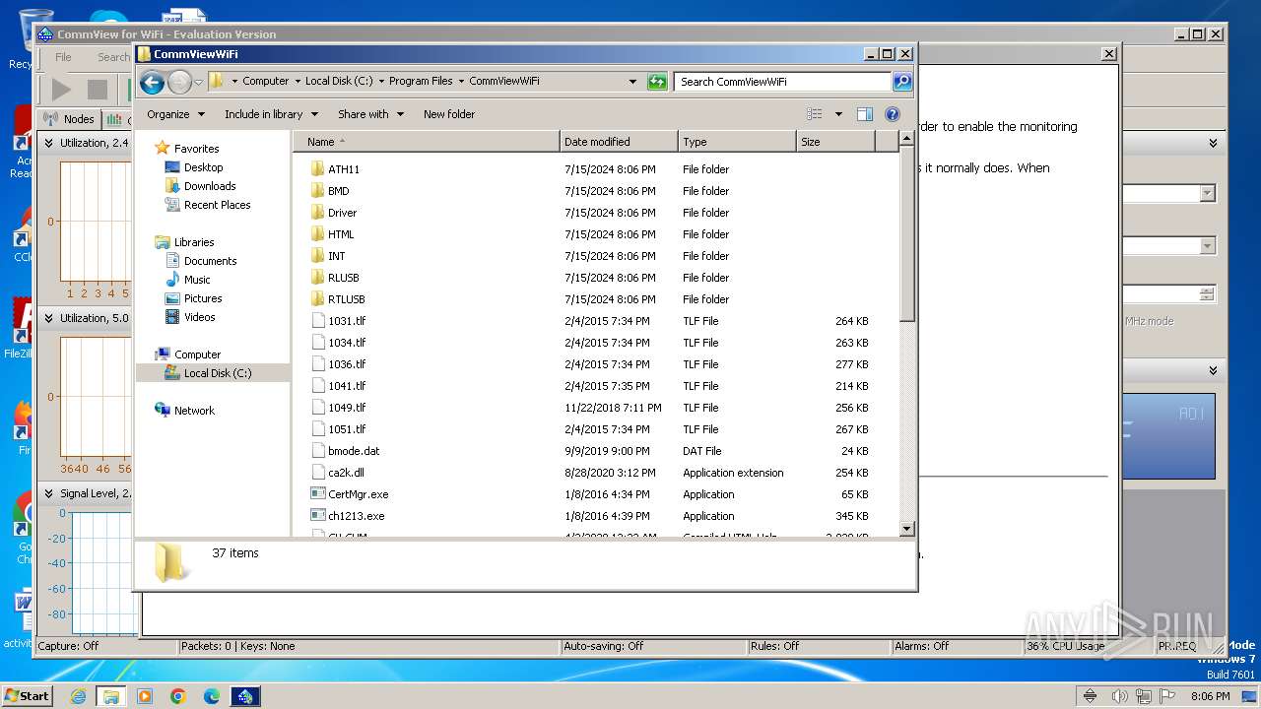Select Desktop under Favorites

(x=203, y=167)
